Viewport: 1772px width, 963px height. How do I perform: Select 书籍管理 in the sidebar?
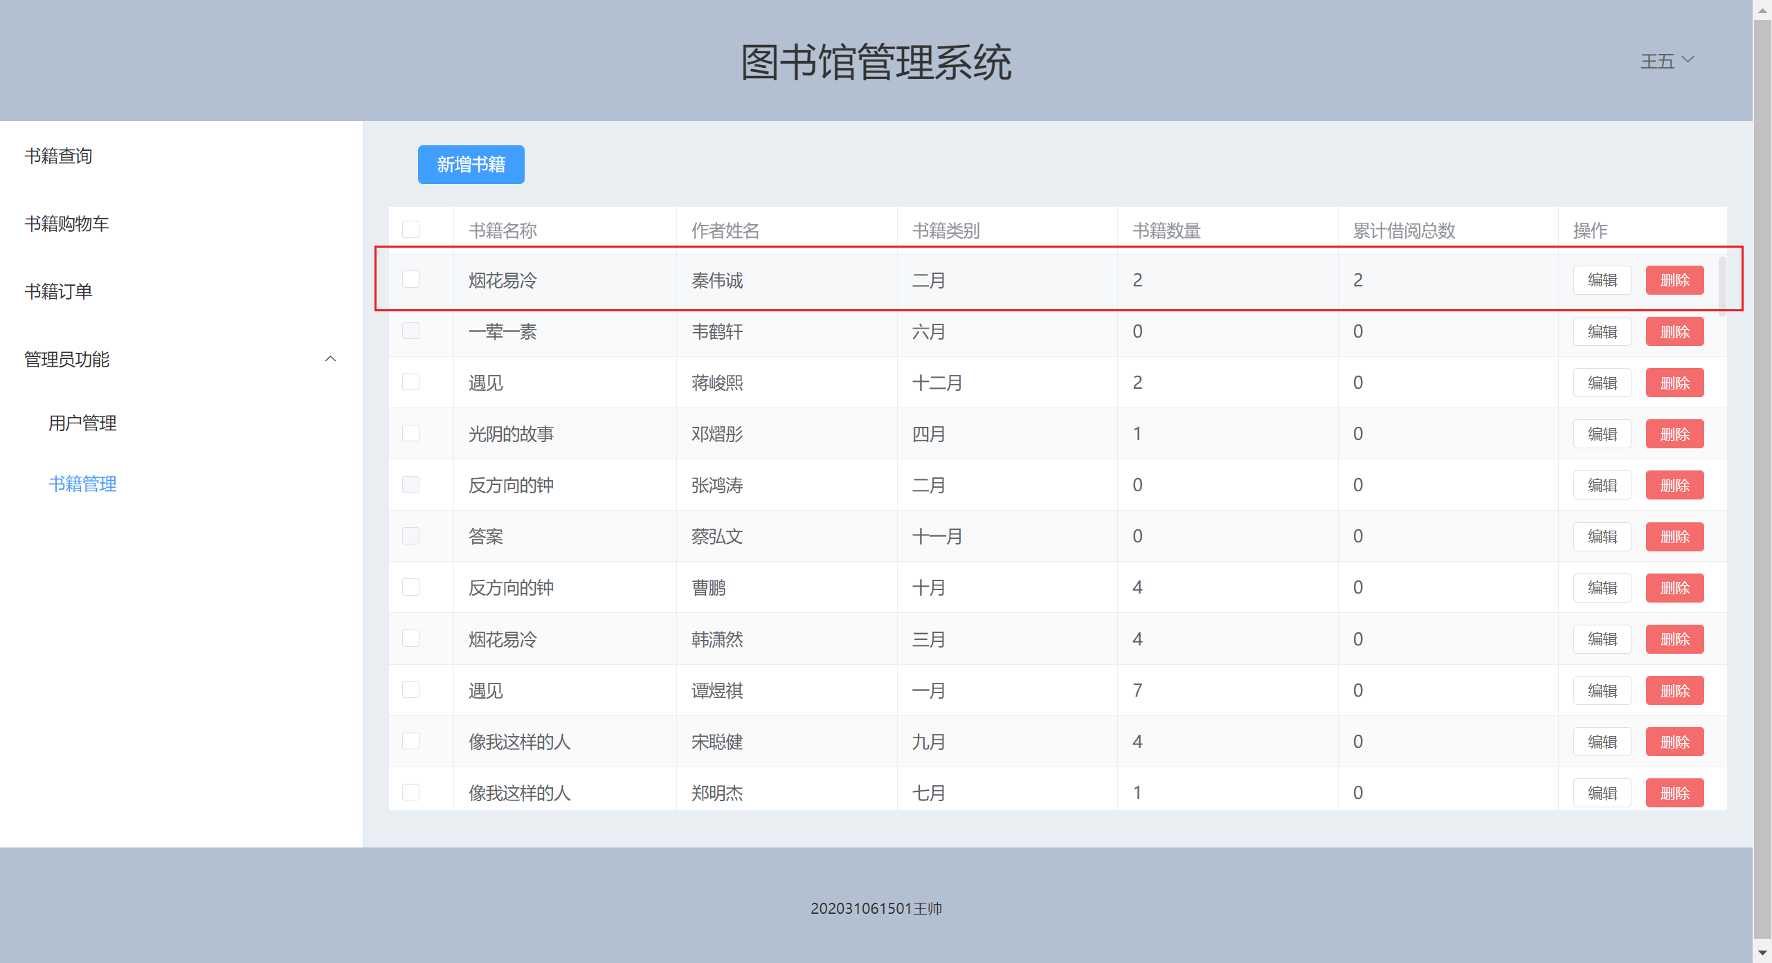[82, 484]
